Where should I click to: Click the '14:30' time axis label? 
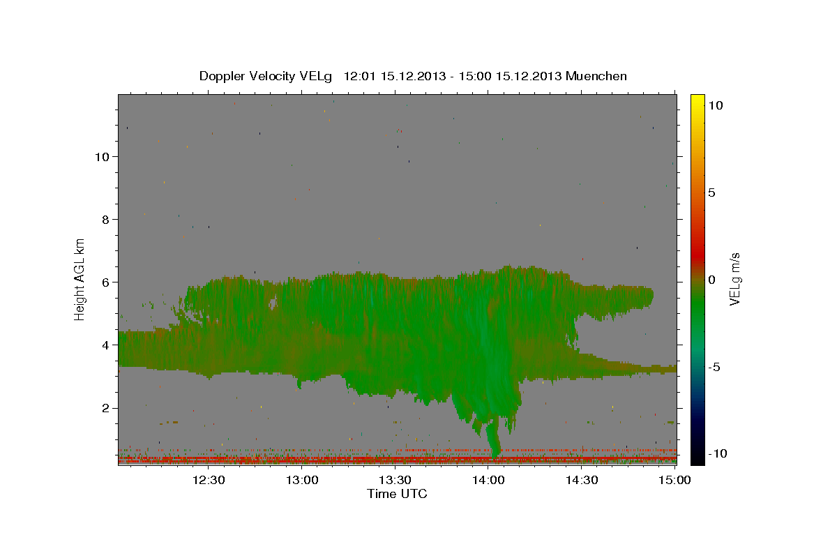tap(582, 480)
